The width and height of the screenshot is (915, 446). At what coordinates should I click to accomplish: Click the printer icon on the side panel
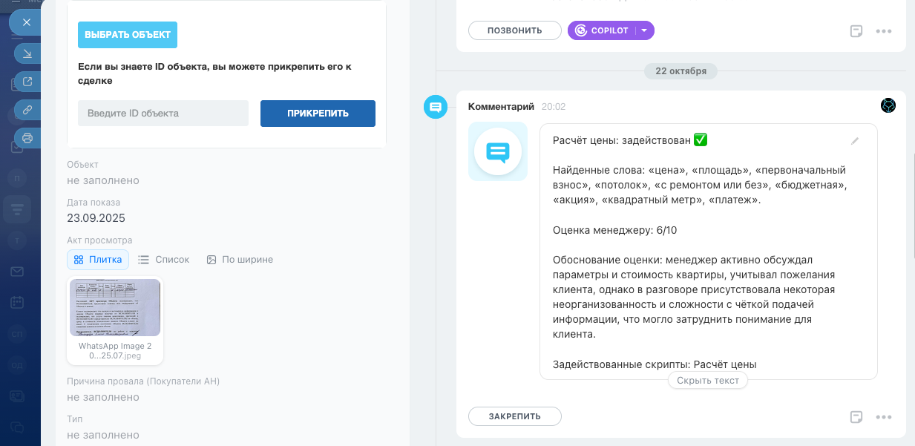pyautogui.click(x=27, y=138)
